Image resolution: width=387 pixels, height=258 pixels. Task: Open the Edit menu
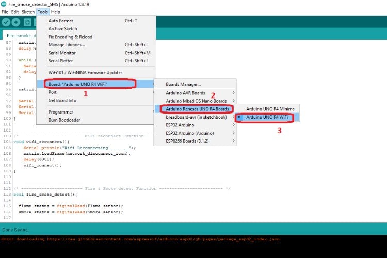(x=15, y=12)
